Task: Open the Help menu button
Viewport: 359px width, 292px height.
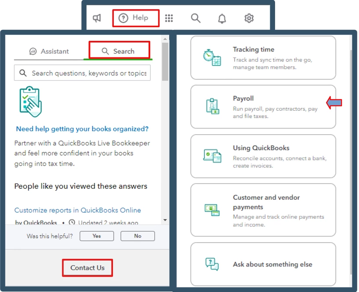Action: click(134, 18)
